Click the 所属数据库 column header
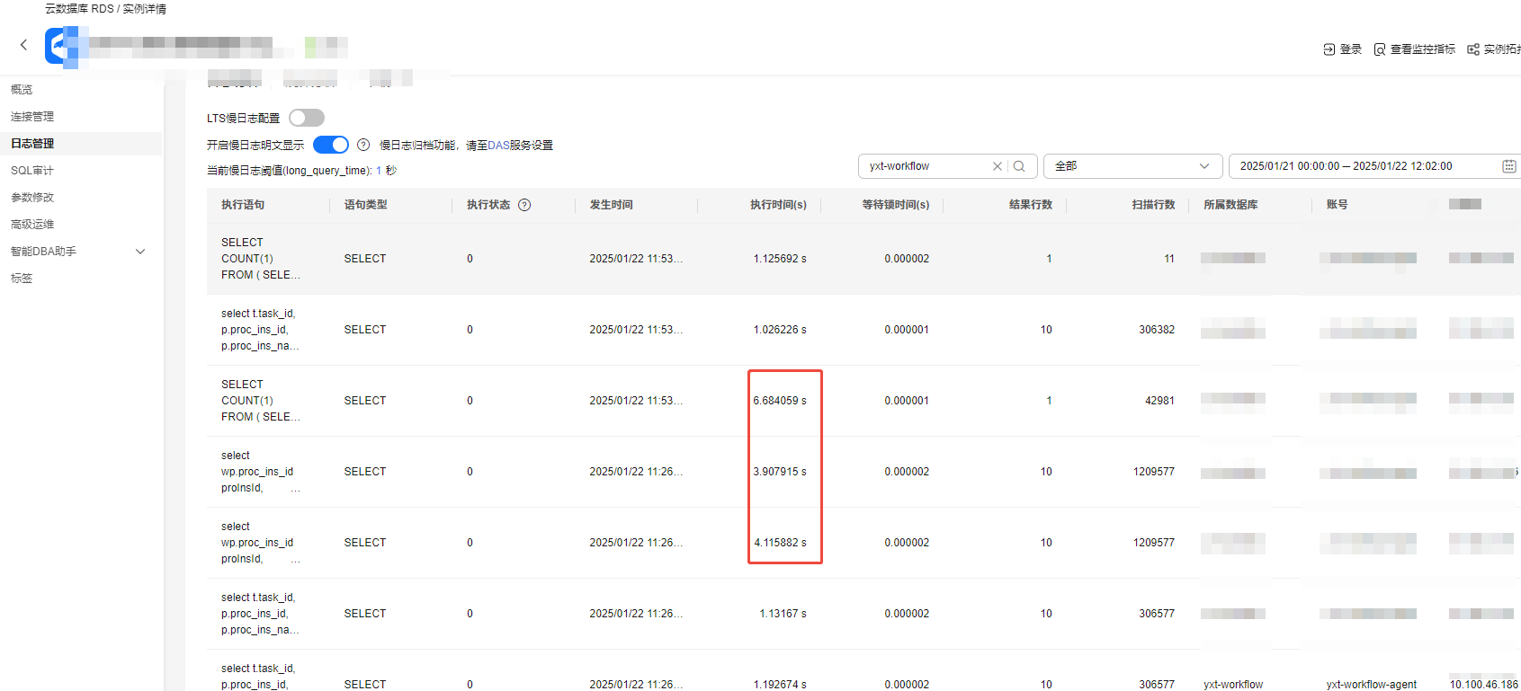The height and width of the screenshot is (691, 1521). (x=1230, y=205)
